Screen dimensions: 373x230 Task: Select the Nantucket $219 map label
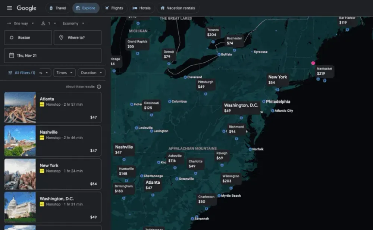click(x=324, y=71)
